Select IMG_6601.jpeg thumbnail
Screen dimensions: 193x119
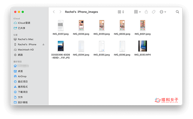click(142, 25)
